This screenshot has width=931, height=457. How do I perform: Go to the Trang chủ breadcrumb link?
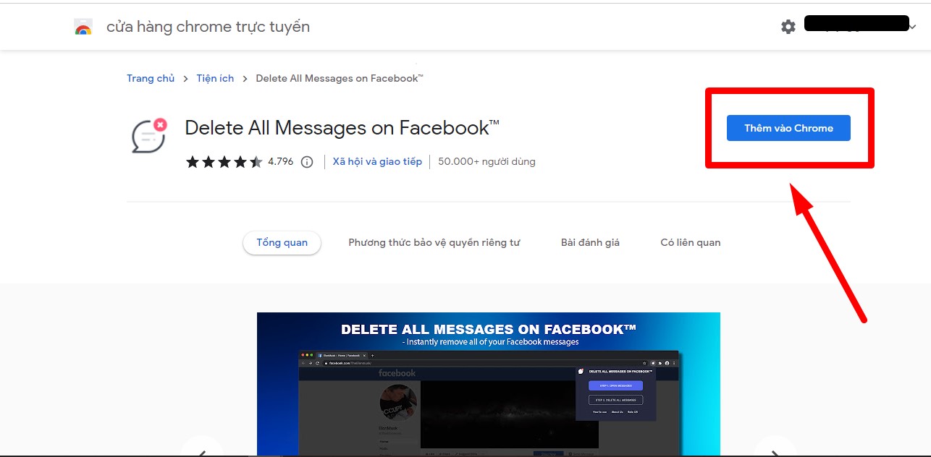tap(151, 78)
